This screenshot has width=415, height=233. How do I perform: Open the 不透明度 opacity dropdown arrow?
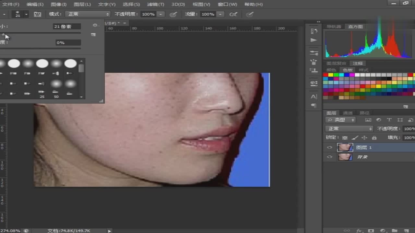pyautogui.click(x=160, y=14)
